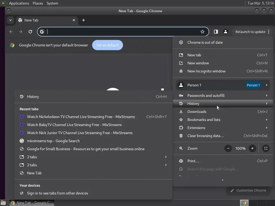
Task: Click the key icon for Passwords
Action: click(181, 95)
